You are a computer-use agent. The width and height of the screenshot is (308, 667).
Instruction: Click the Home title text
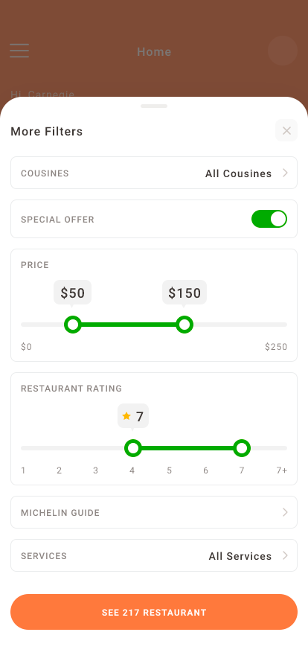point(154,52)
